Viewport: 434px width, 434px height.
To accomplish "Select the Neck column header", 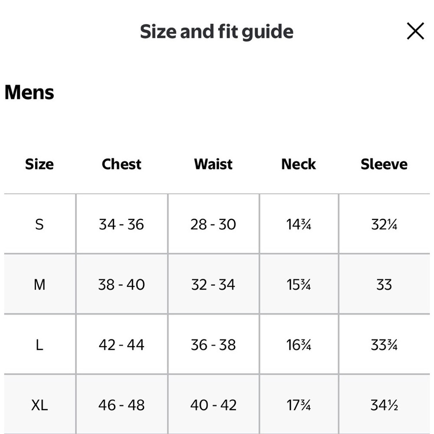I will point(299,164).
